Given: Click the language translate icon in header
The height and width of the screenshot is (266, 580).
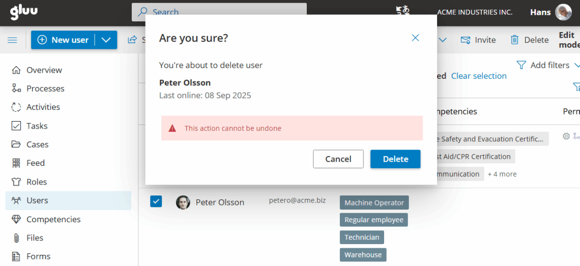Looking at the screenshot, I should click(402, 12).
